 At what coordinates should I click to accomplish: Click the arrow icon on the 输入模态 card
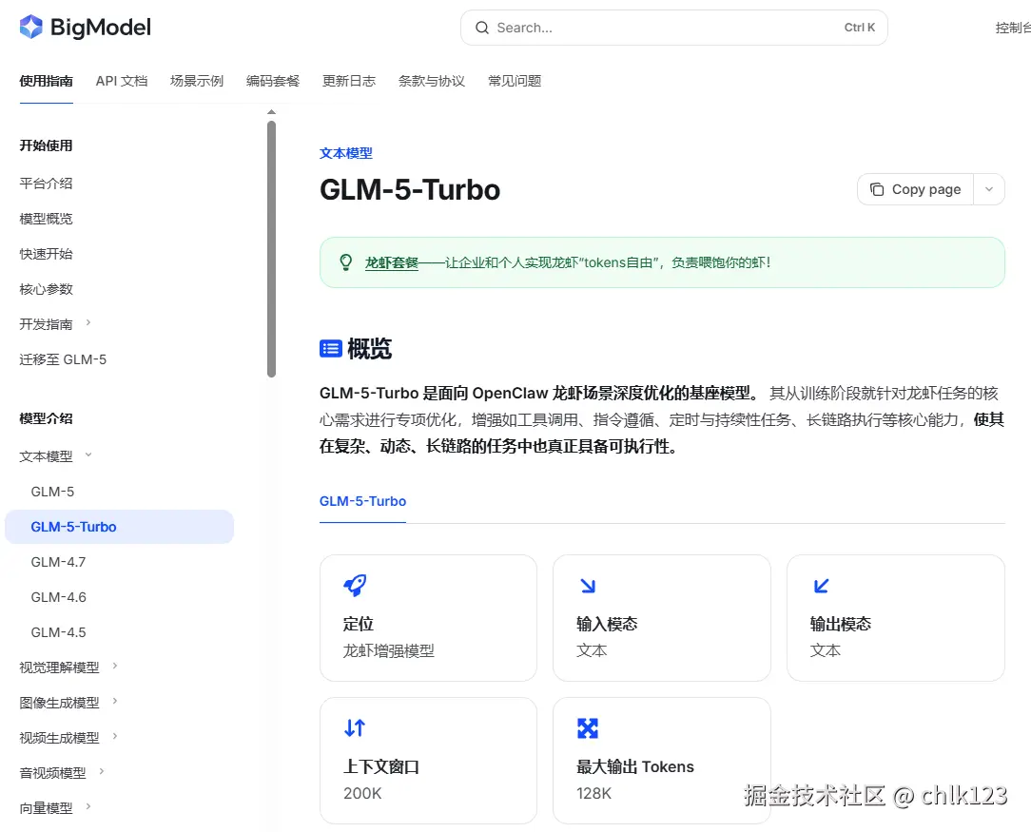(x=589, y=586)
